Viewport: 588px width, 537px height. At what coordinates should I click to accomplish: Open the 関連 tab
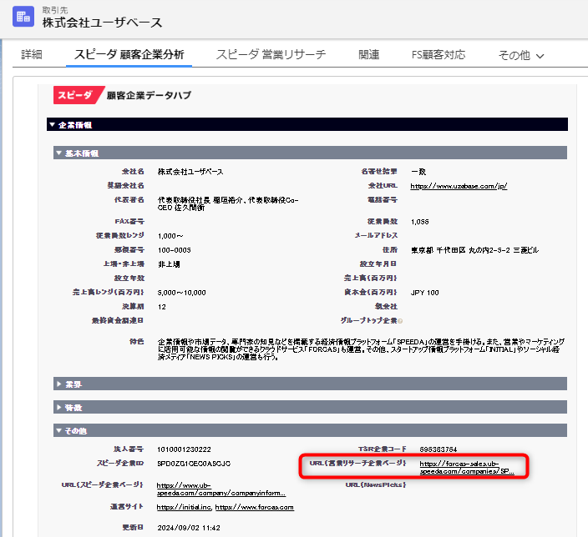[368, 55]
